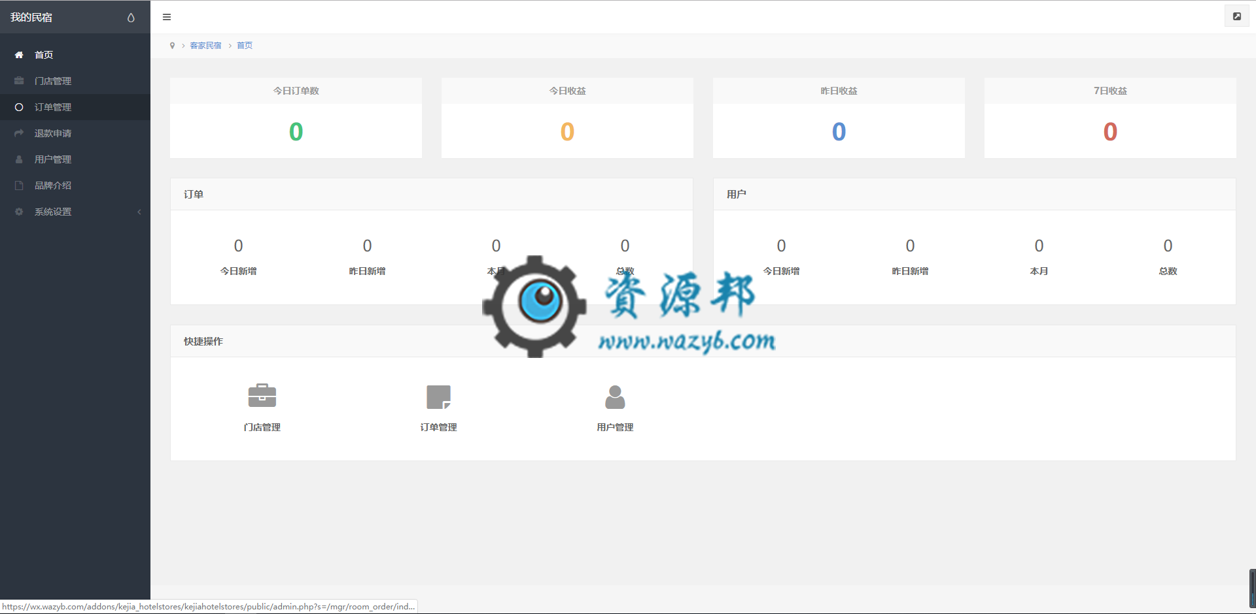Click the 首页 breadcrumb link
Screen dimensions: 1256x614
click(x=245, y=46)
